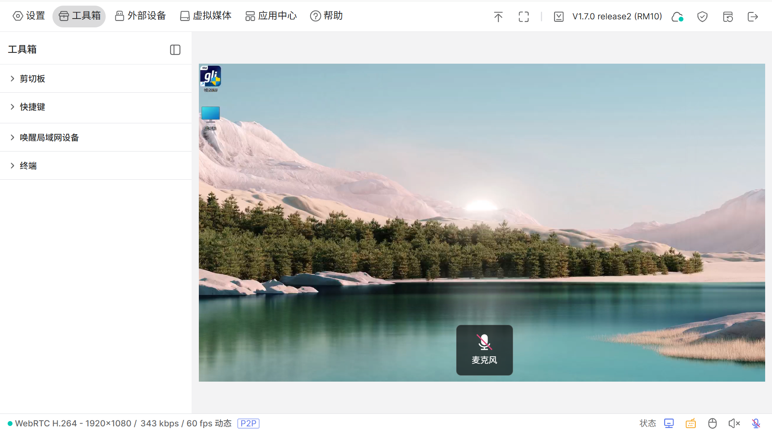Open the screen recording history icon
Screen dimensions: 772x432
coord(727,17)
